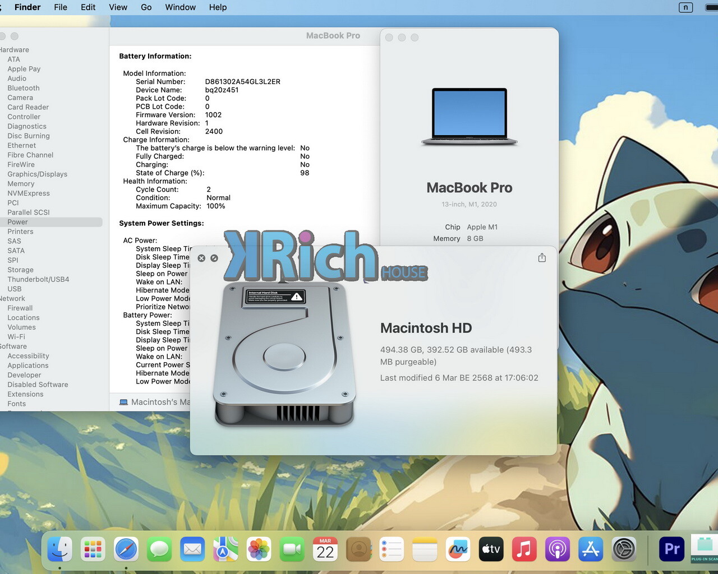The width and height of the screenshot is (718, 574).
Task: Click the MacBook Pro heading in About window
Action: coord(470,188)
